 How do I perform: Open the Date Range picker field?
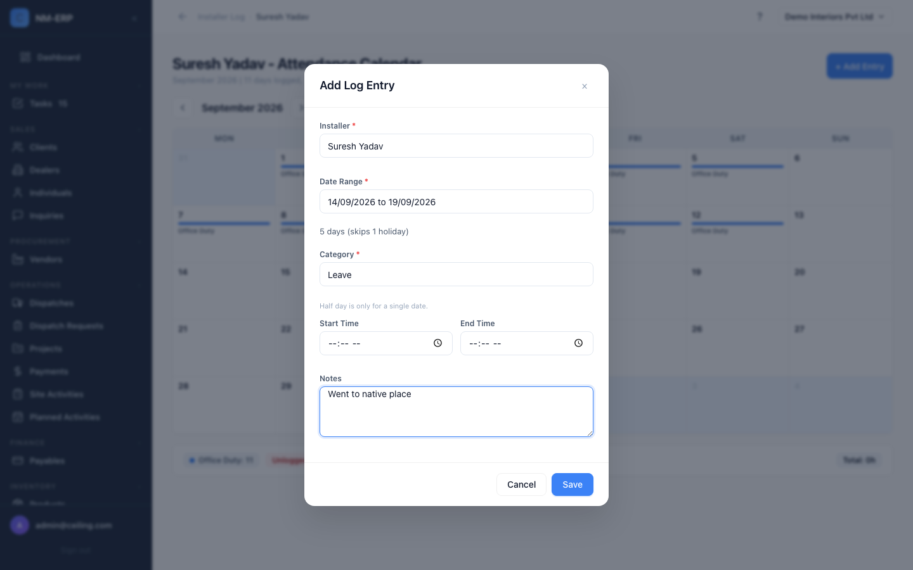(456, 201)
